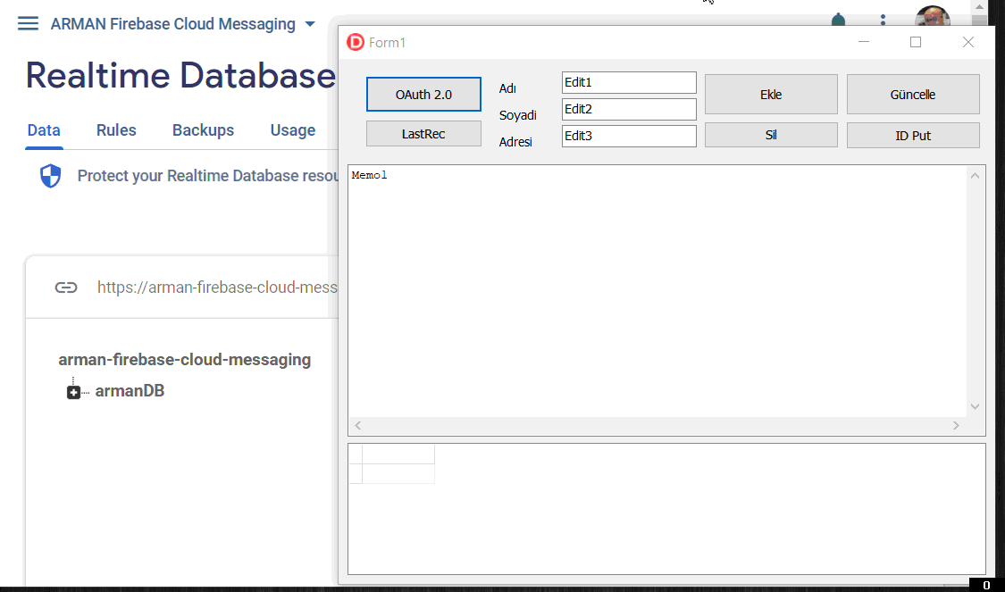Minimize the Form1 window
Screen dimensions: 1005x592
coord(863,42)
